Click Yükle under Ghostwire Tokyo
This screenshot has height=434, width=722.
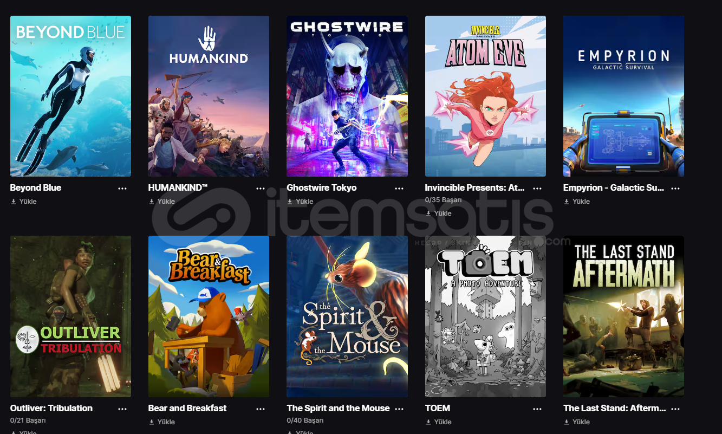(300, 202)
